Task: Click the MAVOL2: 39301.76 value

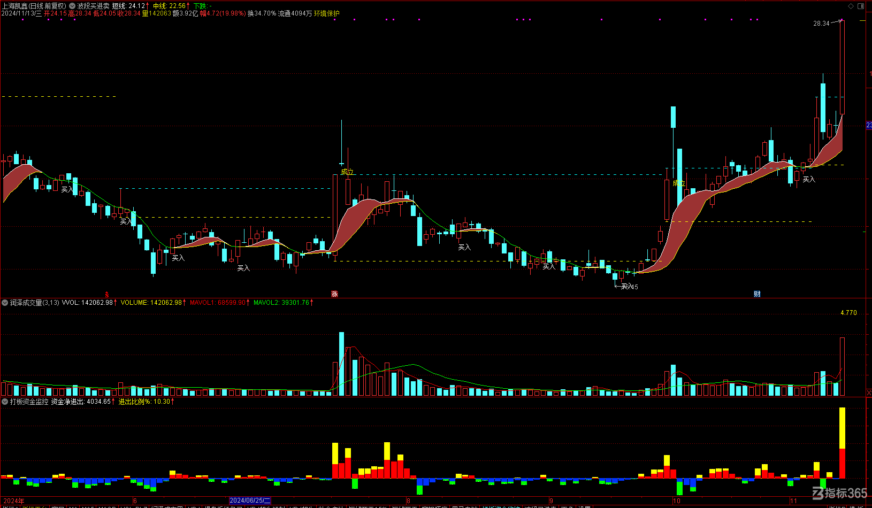Action: [281, 303]
